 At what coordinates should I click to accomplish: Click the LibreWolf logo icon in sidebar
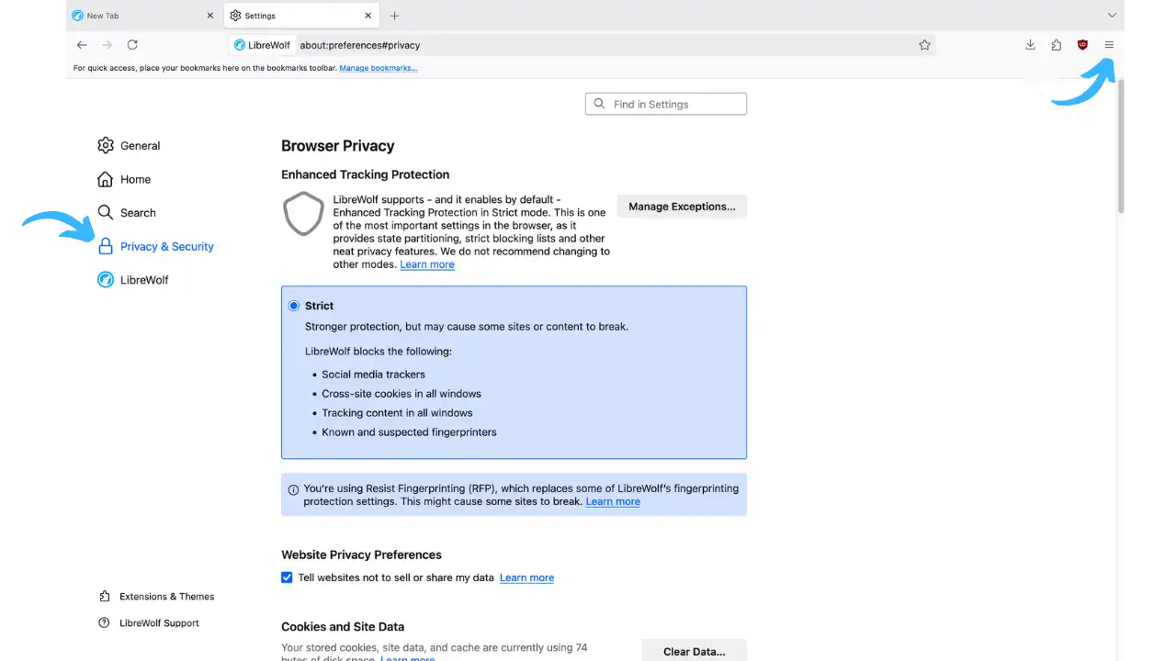pyautogui.click(x=106, y=280)
